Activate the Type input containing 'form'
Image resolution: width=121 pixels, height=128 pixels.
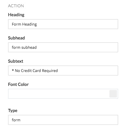(63, 120)
